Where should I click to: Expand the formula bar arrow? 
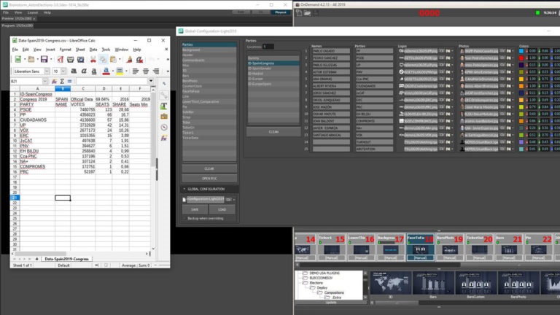pos(151,81)
